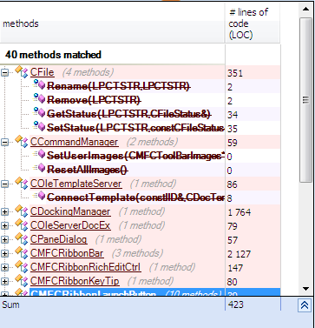Click the CDockingManager class icon

(x=22, y=211)
